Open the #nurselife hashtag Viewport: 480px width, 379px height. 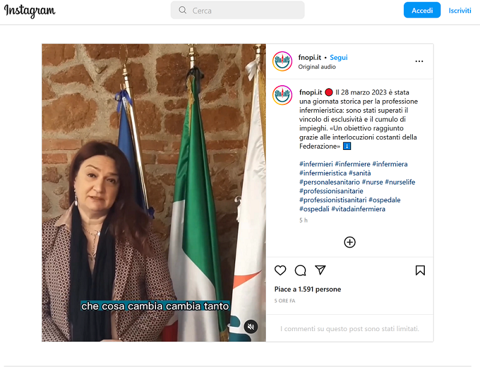[x=400, y=182]
